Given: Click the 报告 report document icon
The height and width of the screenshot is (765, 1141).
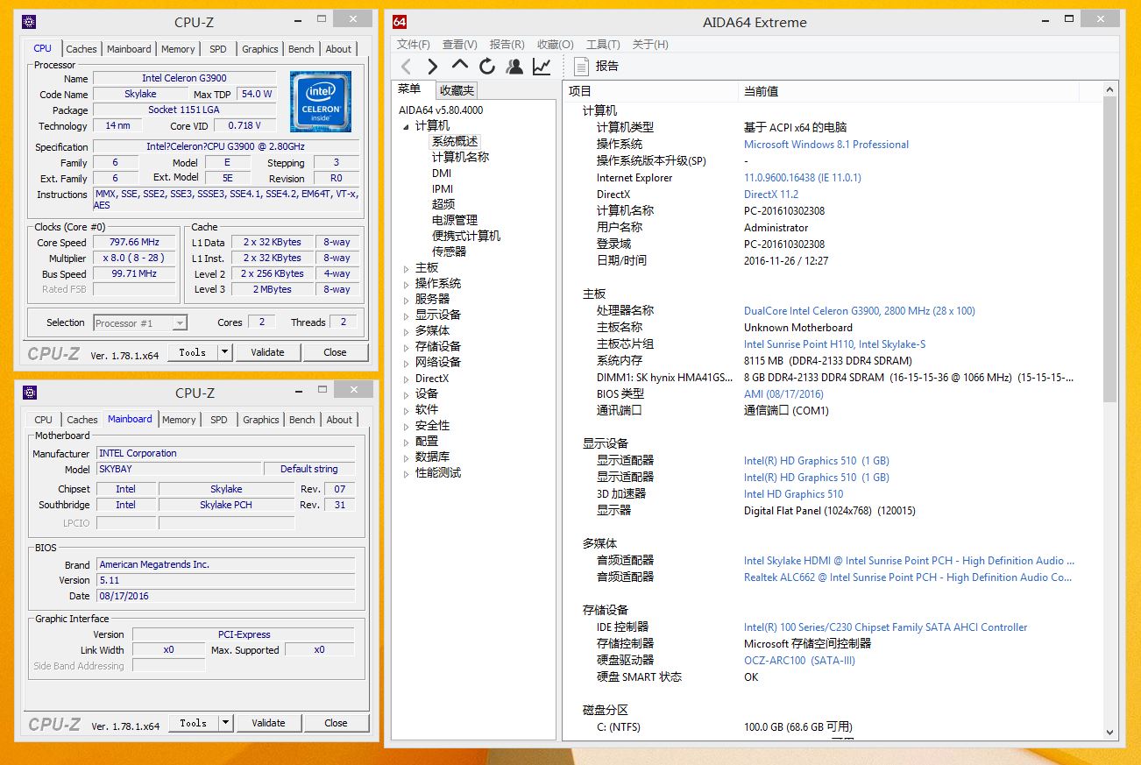Looking at the screenshot, I should (x=581, y=67).
